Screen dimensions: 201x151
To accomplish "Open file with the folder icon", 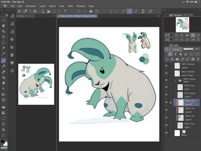I will point(48,11).
